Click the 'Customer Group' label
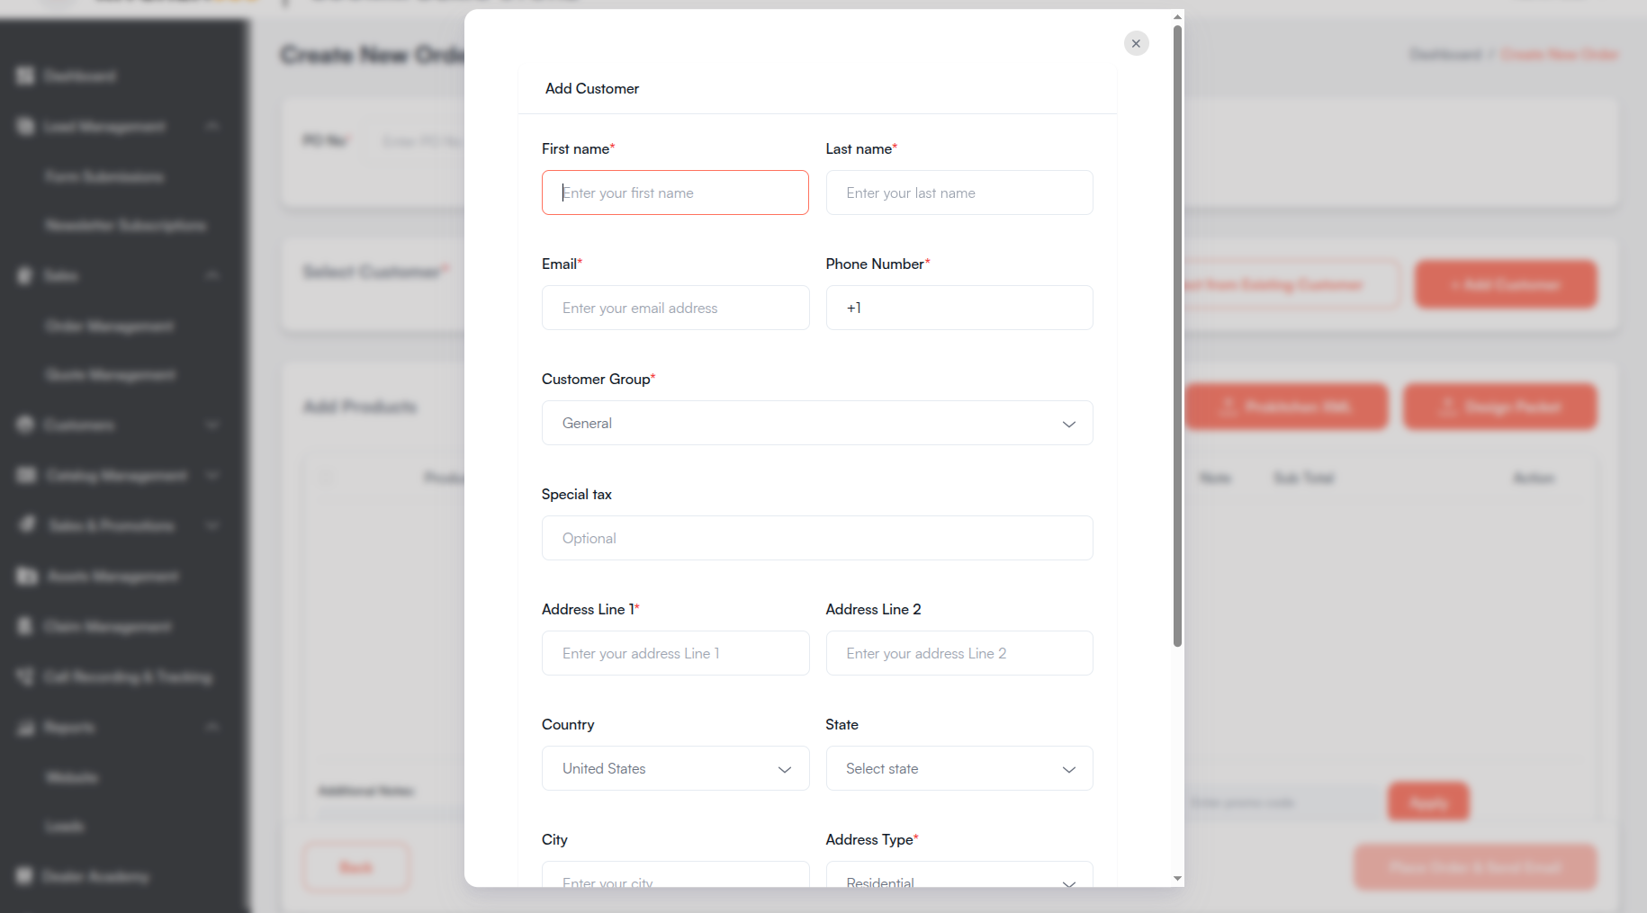 point(596,379)
